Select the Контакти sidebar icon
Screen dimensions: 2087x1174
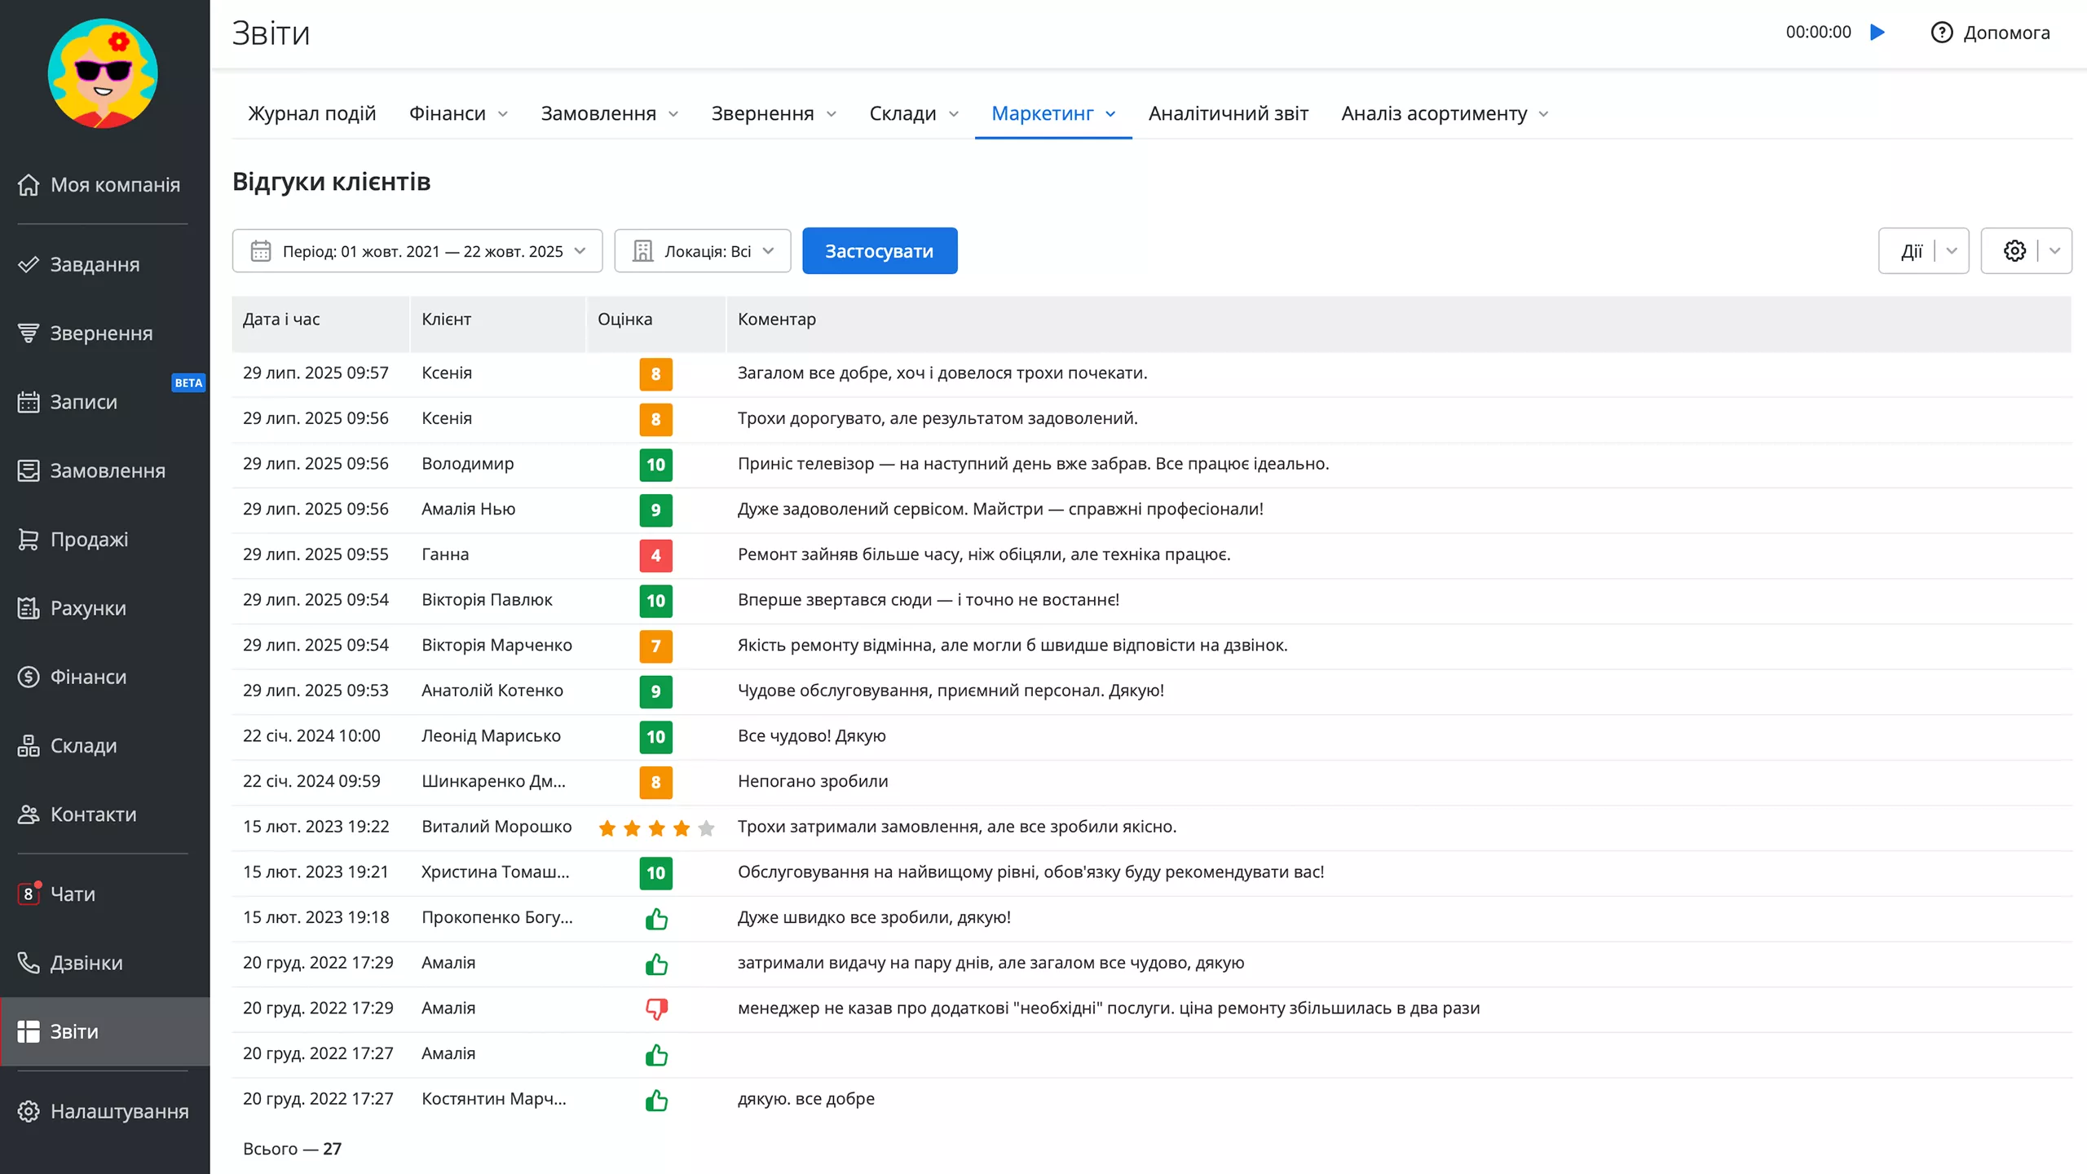[x=29, y=814]
